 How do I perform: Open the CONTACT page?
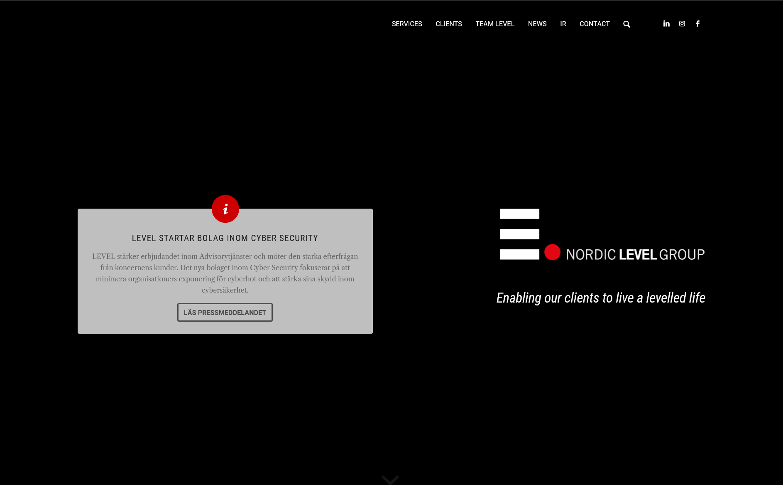594,24
